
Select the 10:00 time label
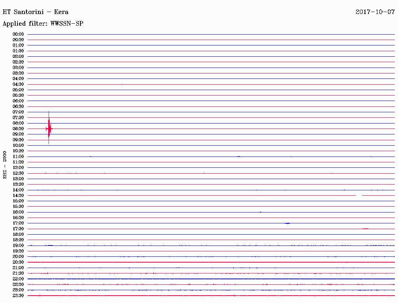(18, 145)
